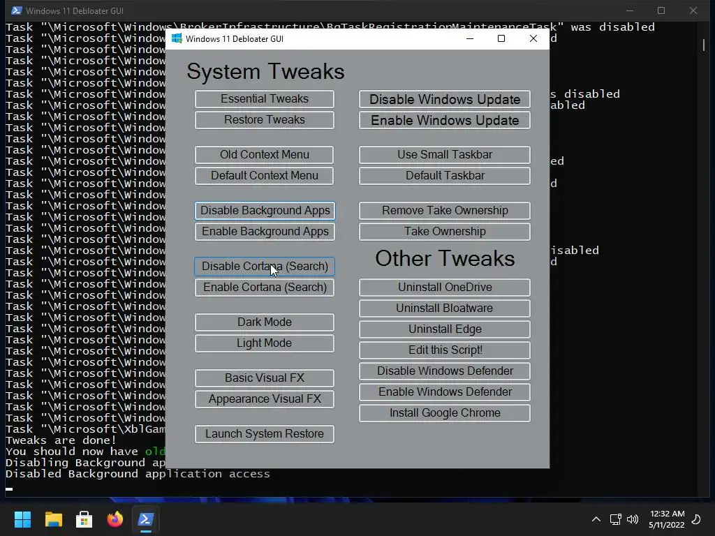Click PowerShell icon in console title bar
715x536 pixels.
17,10
